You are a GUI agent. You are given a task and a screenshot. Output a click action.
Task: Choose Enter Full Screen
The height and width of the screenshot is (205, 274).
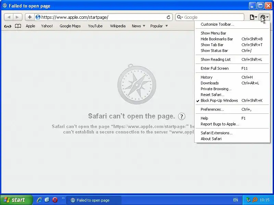[232, 68]
